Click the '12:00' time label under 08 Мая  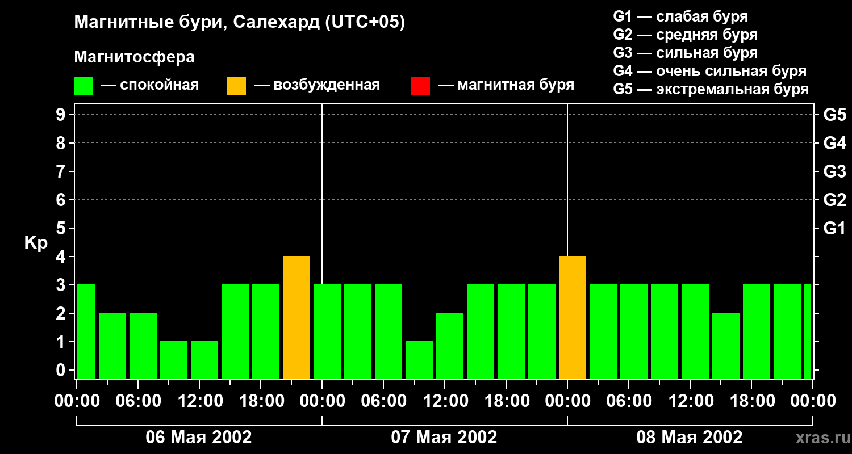[690, 401]
